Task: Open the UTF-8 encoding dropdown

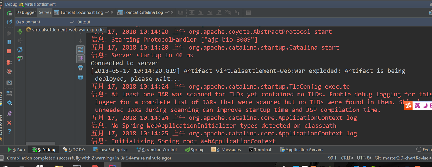Action: pyautogui.click(x=364, y=158)
